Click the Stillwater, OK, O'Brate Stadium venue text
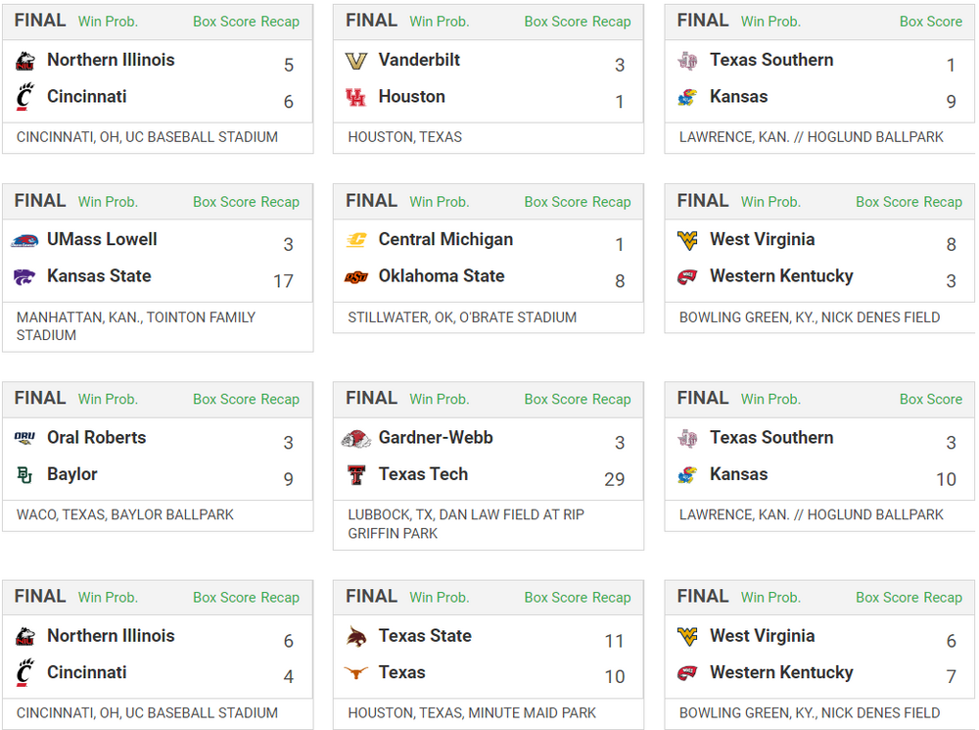This screenshot has height=730, width=979. click(462, 317)
